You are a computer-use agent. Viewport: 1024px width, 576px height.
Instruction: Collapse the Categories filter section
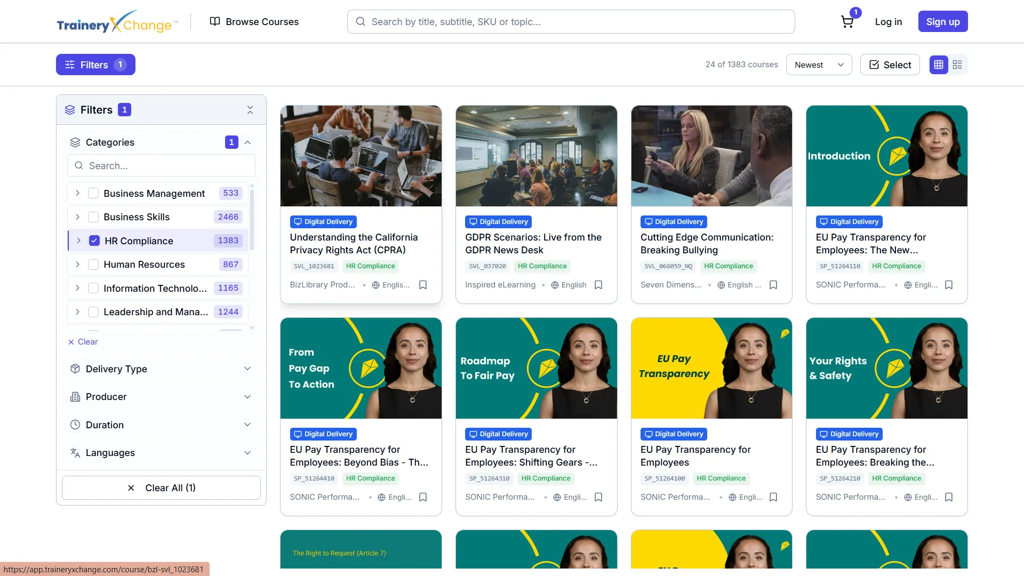247,142
